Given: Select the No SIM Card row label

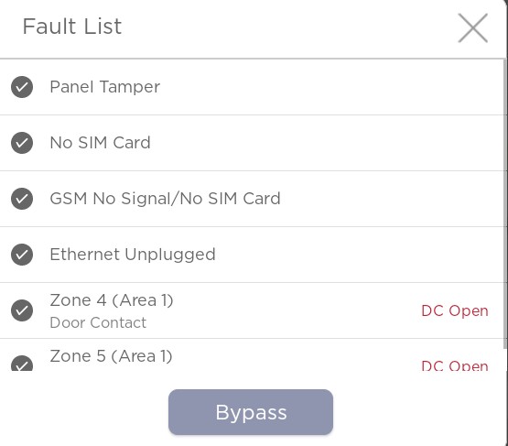Looking at the screenshot, I should (100, 143).
